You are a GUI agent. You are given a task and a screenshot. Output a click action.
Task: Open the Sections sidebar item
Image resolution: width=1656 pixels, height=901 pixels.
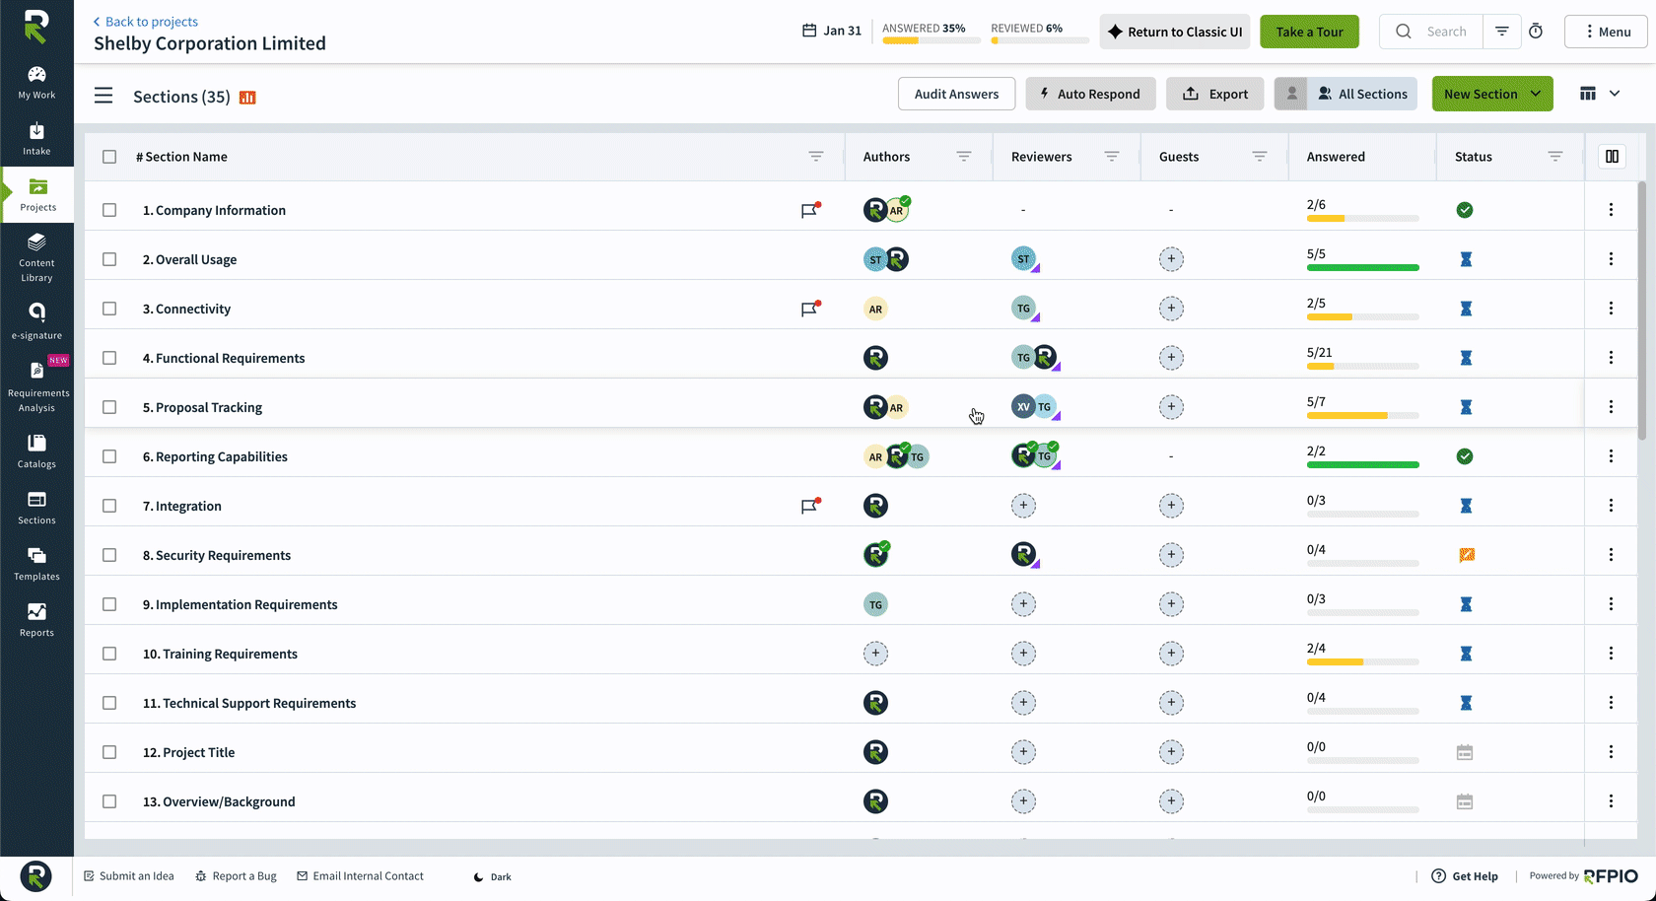click(x=36, y=508)
